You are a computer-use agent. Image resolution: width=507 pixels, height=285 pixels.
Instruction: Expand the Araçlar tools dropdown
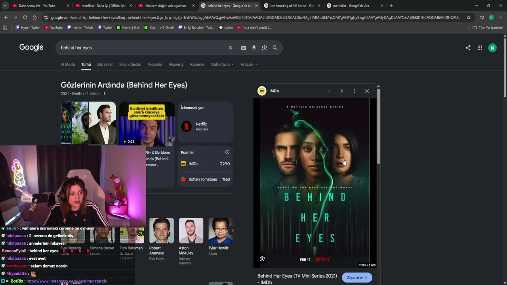tap(249, 65)
